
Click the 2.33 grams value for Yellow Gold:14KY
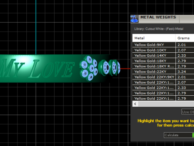(181, 56)
